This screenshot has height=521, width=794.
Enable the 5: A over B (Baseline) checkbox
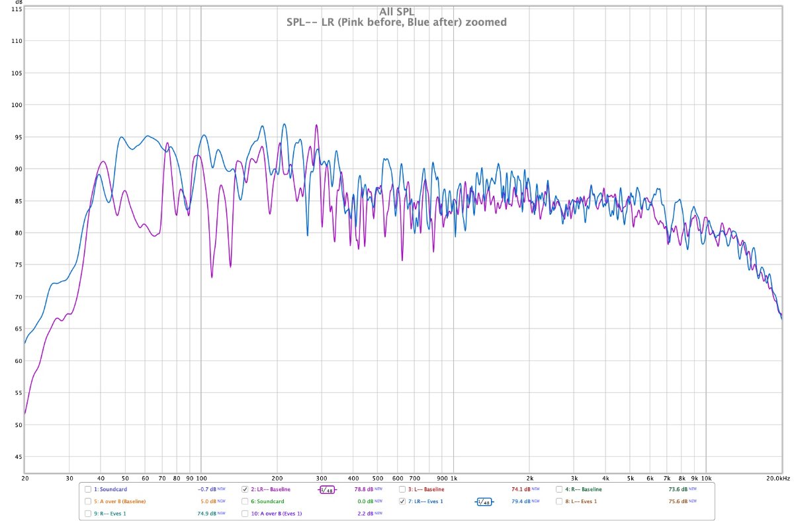(88, 502)
